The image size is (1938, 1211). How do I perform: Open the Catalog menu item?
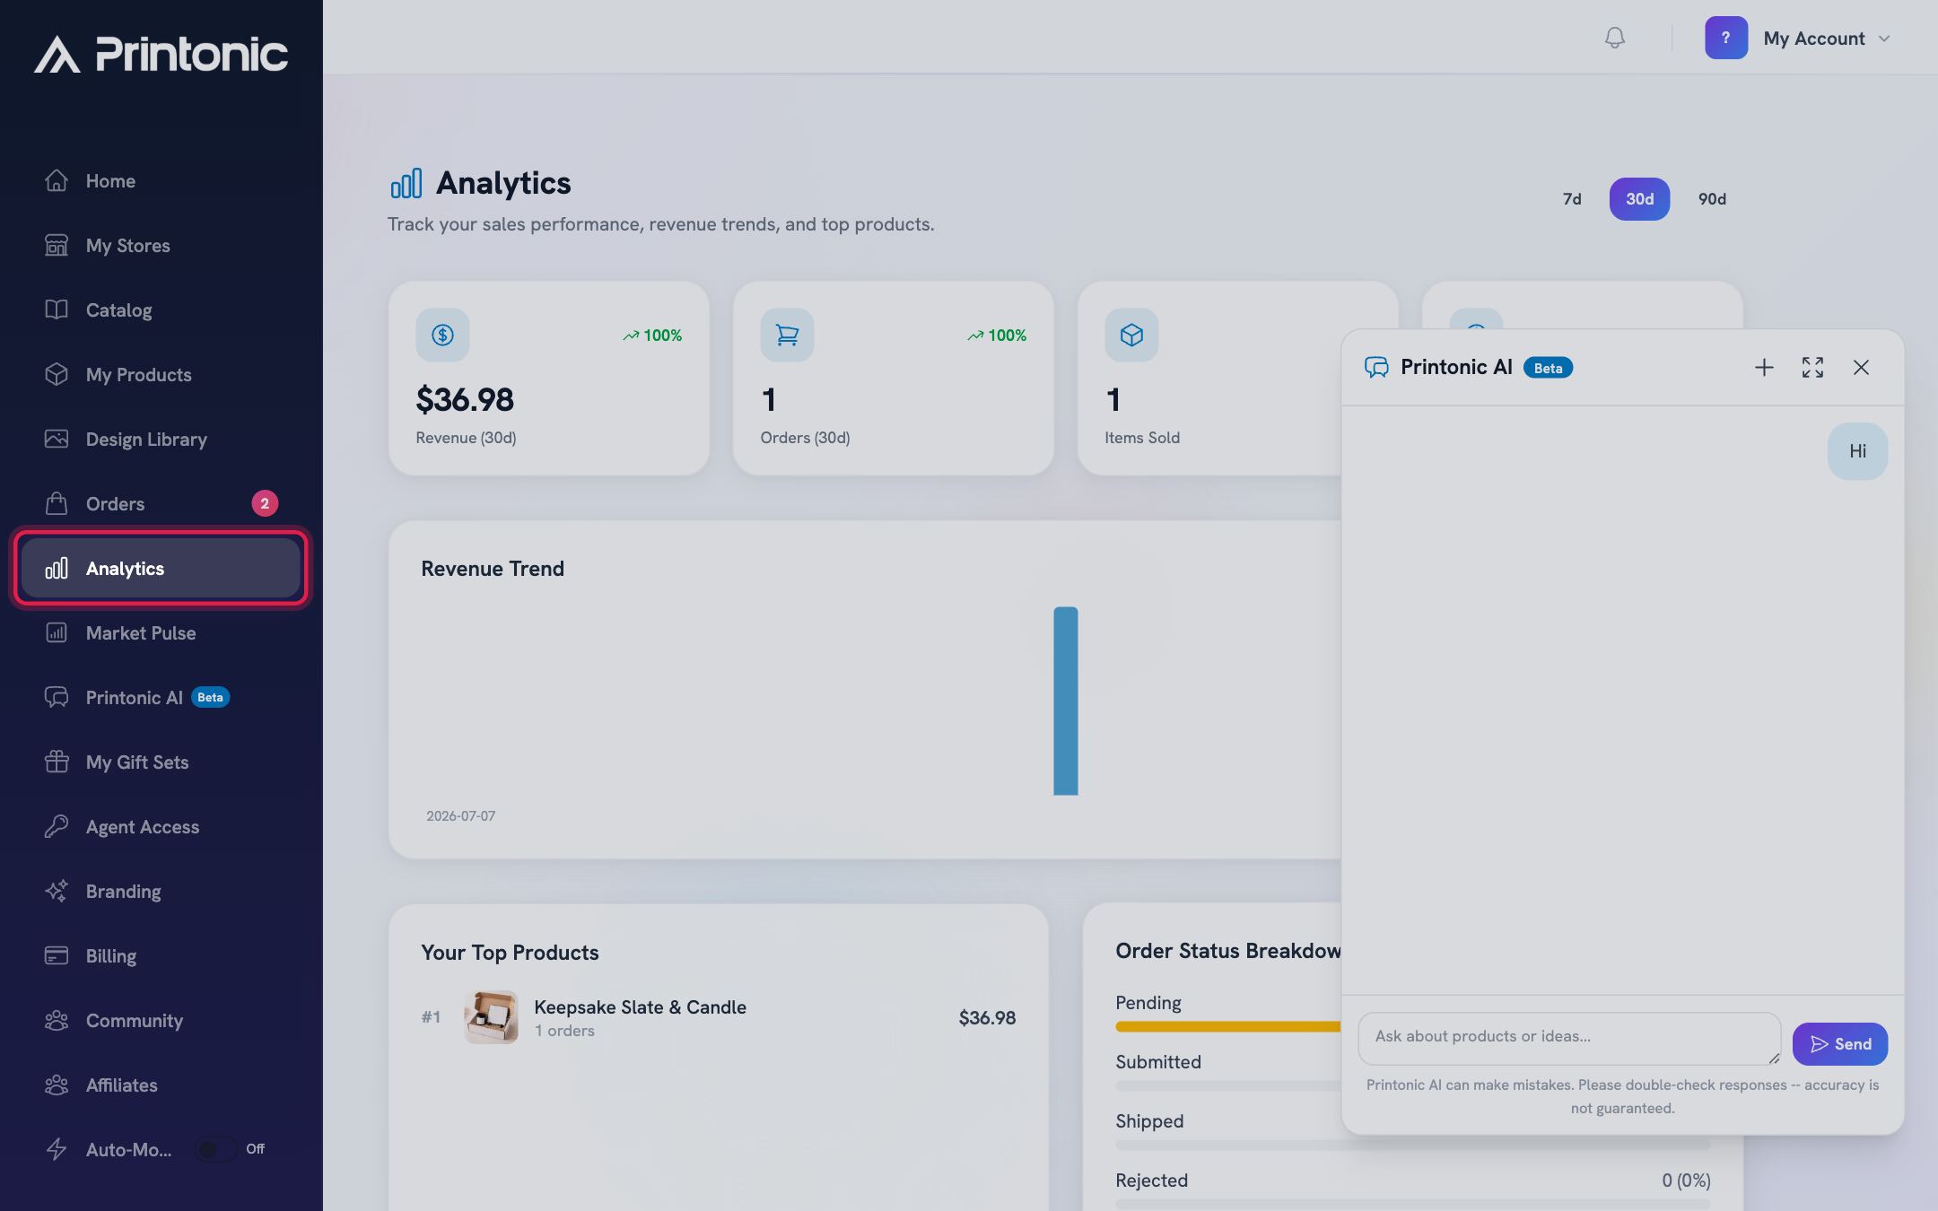[x=161, y=309]
